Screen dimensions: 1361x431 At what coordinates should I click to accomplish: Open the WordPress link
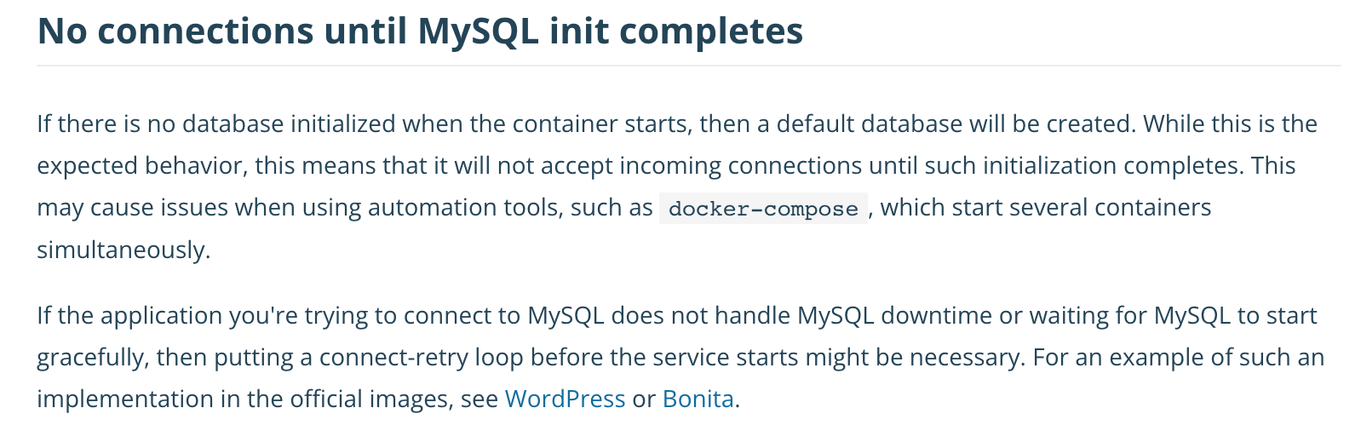tap(565, 399)
